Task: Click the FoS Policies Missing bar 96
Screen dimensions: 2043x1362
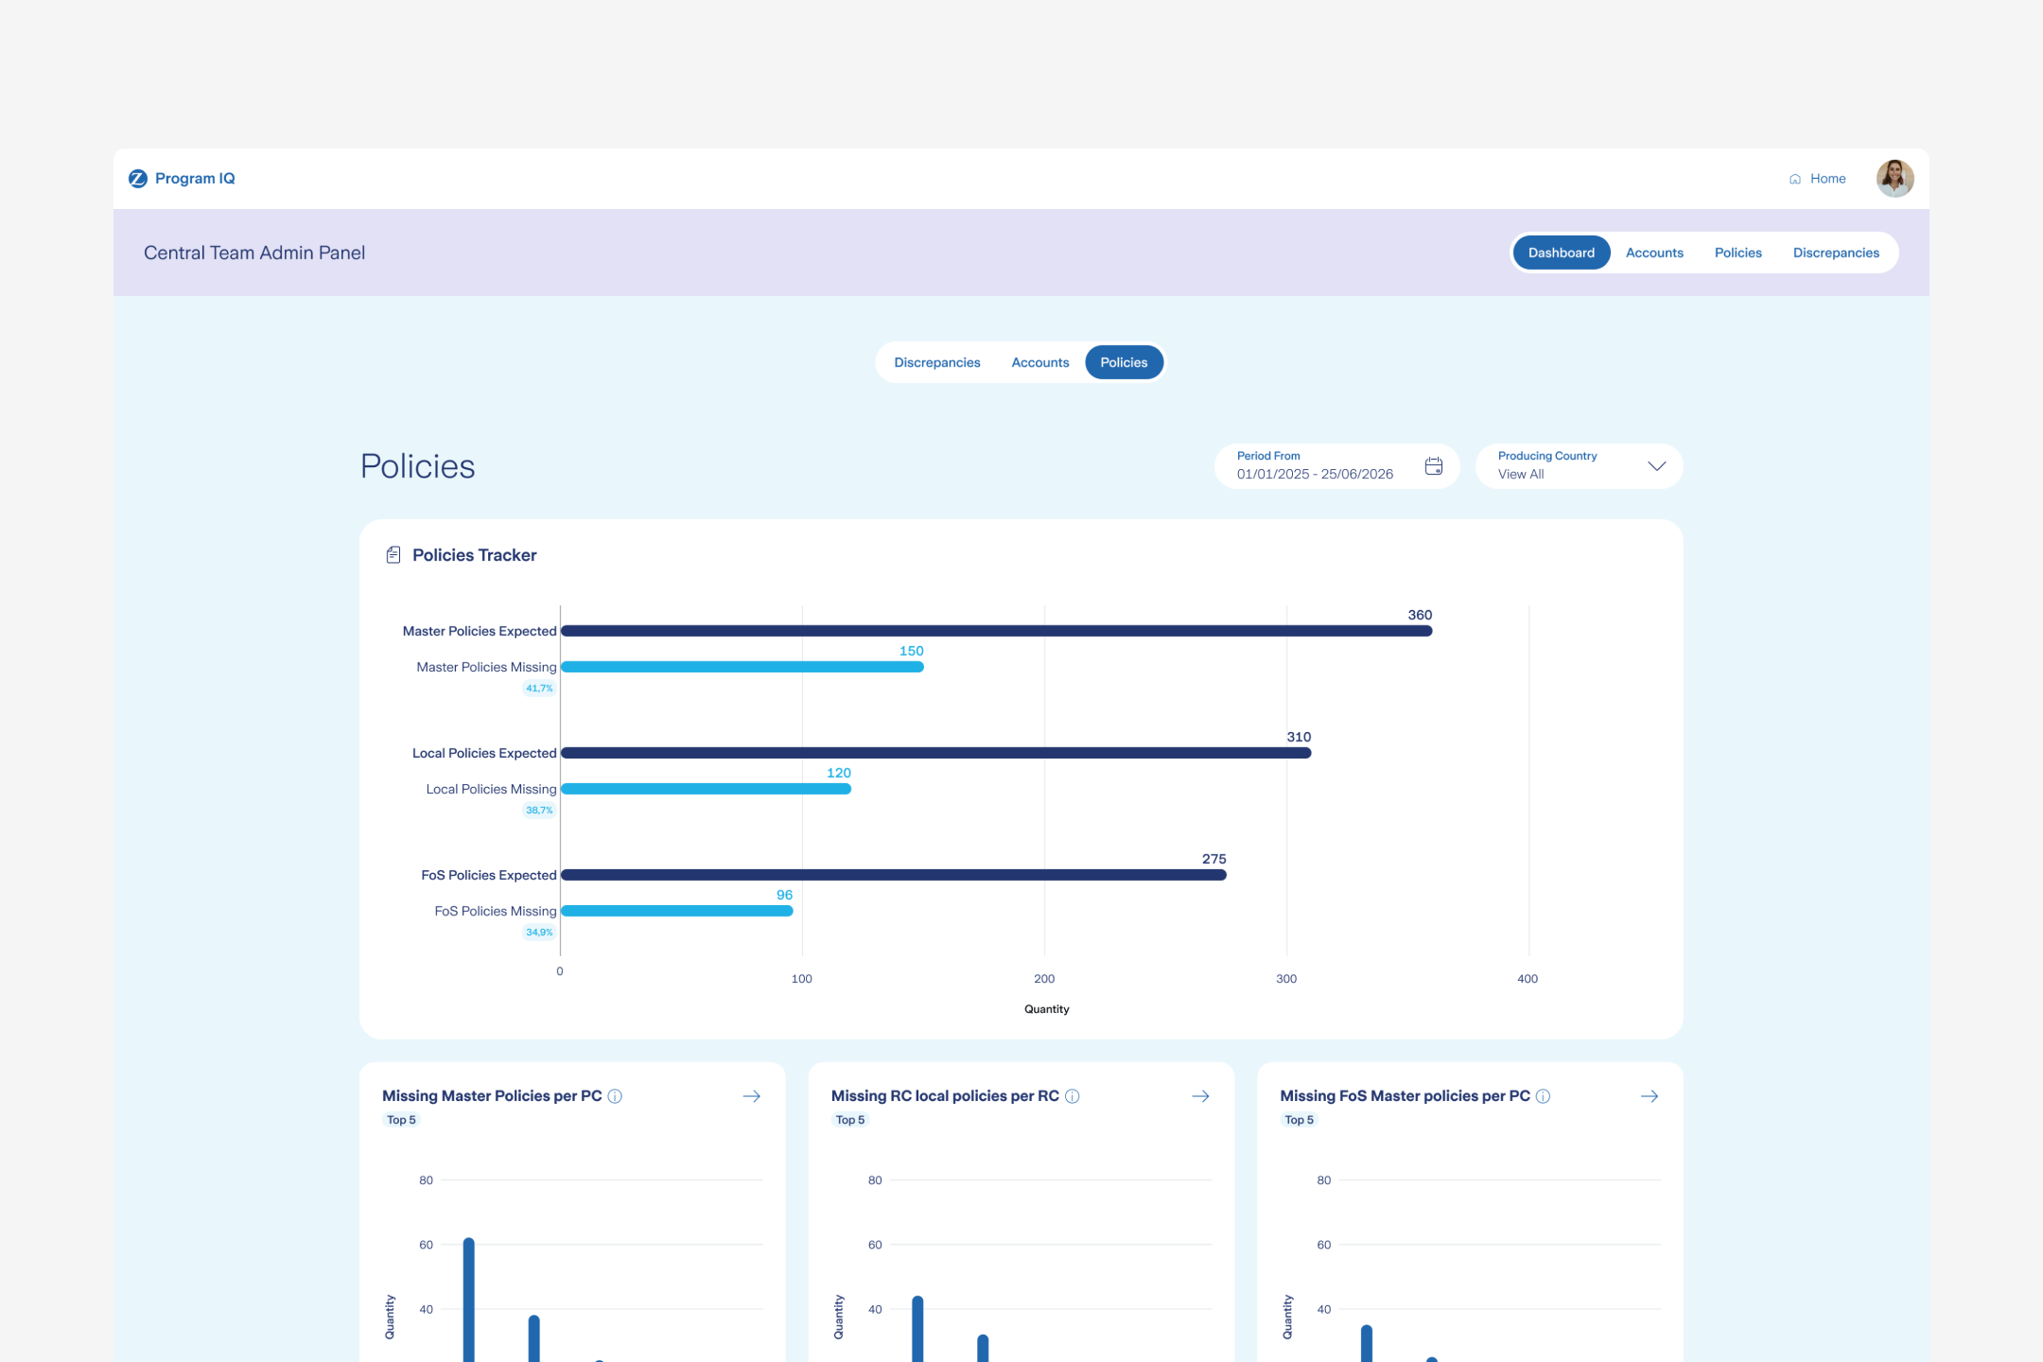Action: 676,911
